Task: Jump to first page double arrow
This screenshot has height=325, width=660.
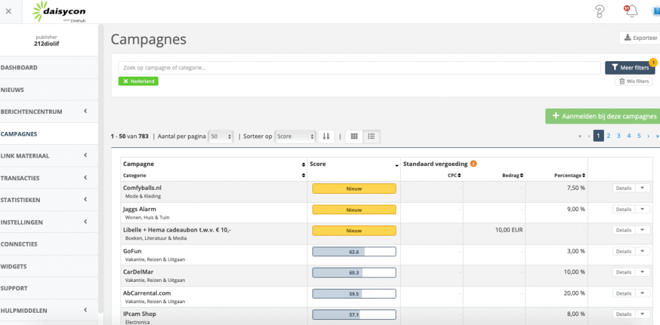Action: [x=580, y=136]
